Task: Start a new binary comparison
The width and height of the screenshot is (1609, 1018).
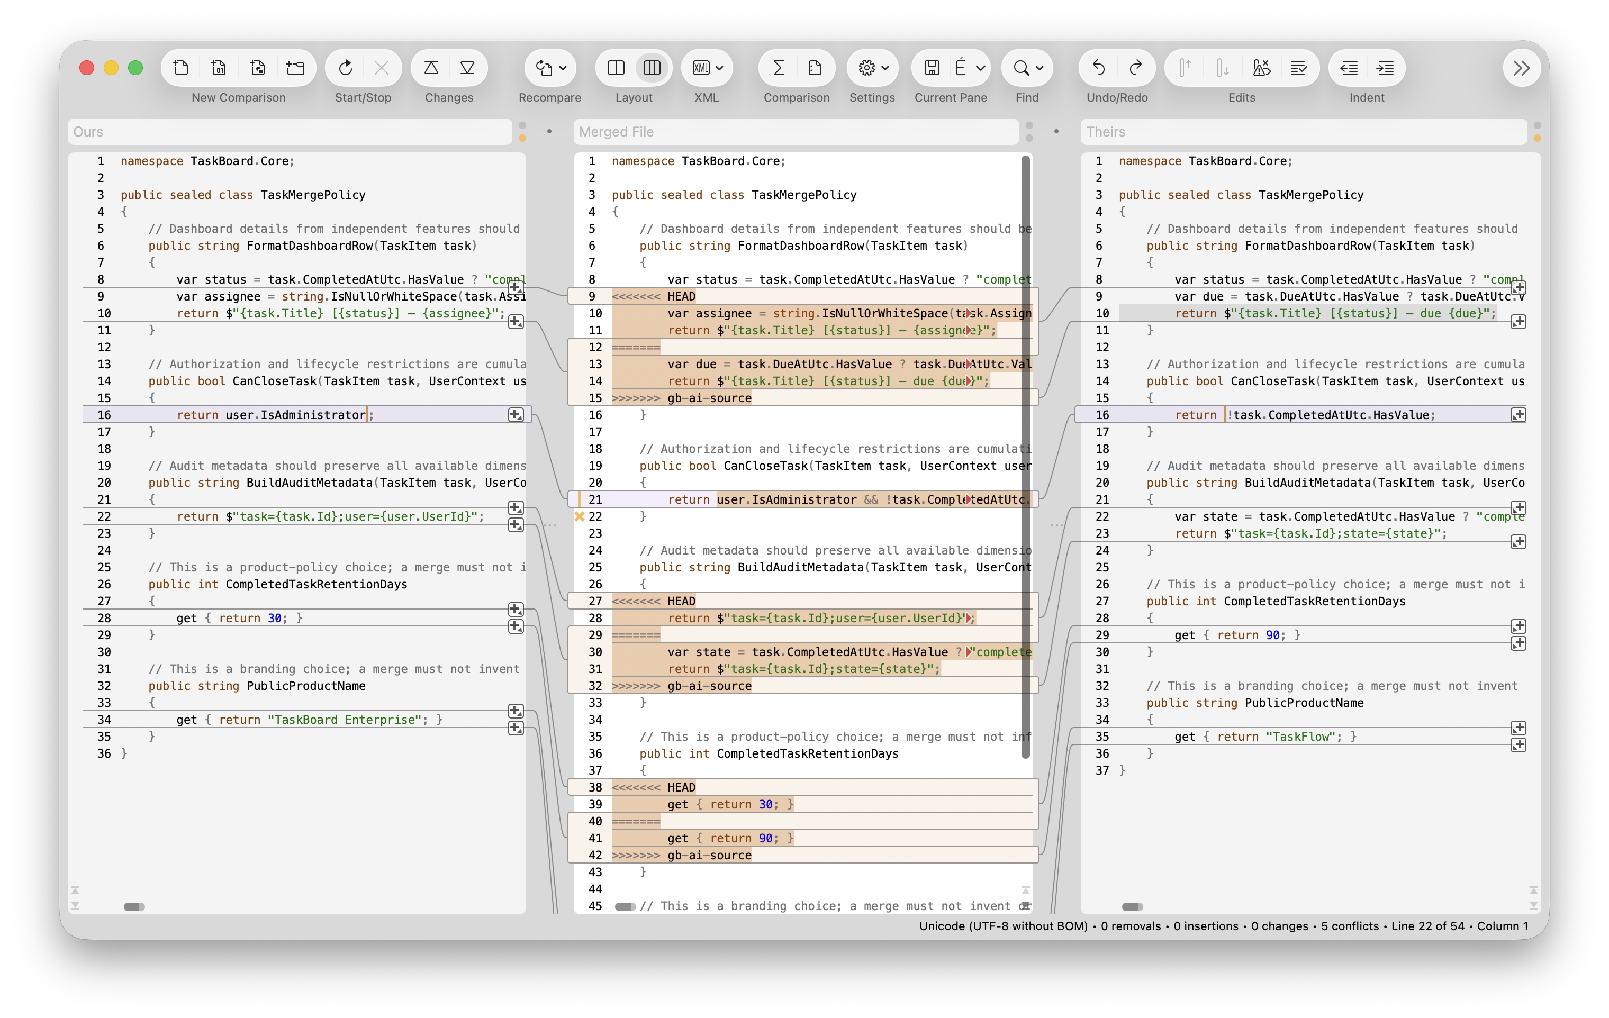Action: 219,68
